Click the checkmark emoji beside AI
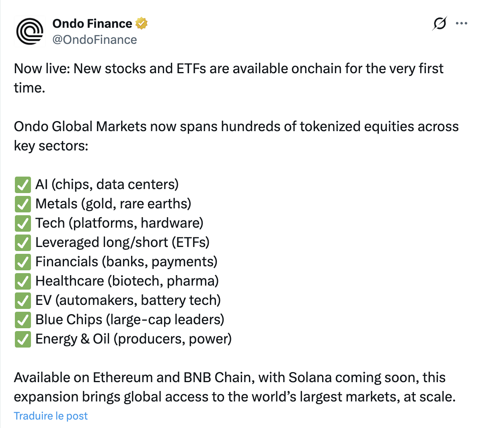481x428 pixels. click(23, 185)
